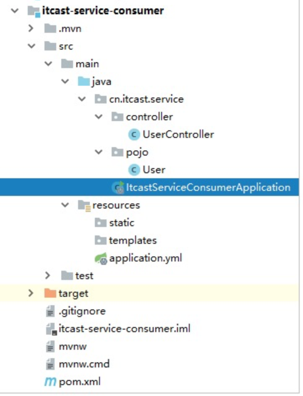This screenshot has height=396, width=303.
Task: Click the resources root folder icon
Action: 84,206
